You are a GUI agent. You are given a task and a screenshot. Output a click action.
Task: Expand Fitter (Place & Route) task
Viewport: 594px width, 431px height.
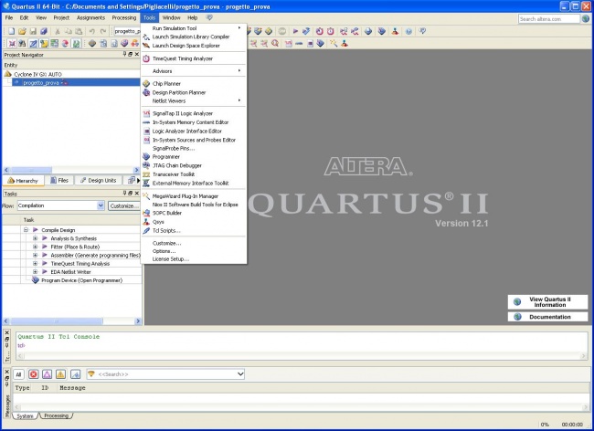(36, 247)
